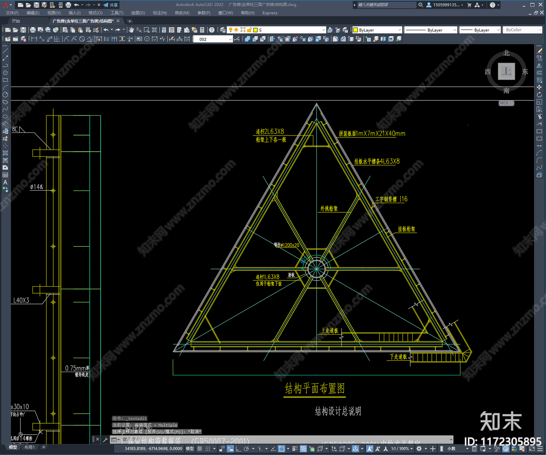
Task: Add a new drawing tab with plus button
Action: coord(130,21)
